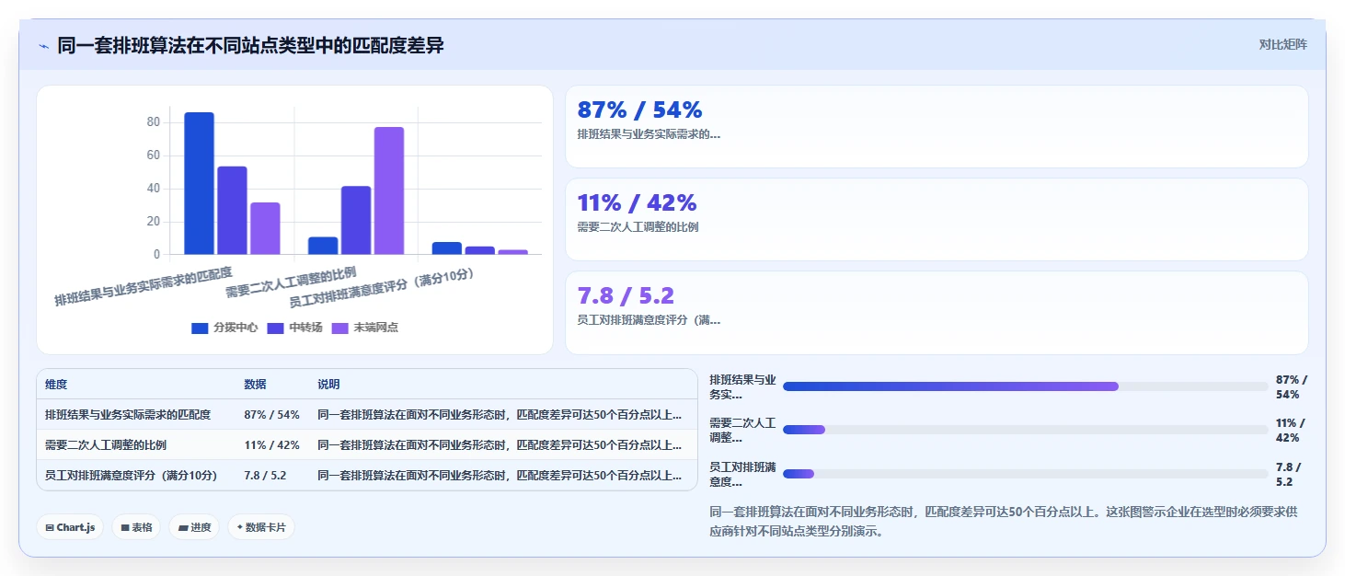1345x576 pixels.
Task: Click the 说明 cell in the 满意度评分 row
Action: tap(500, 476)
